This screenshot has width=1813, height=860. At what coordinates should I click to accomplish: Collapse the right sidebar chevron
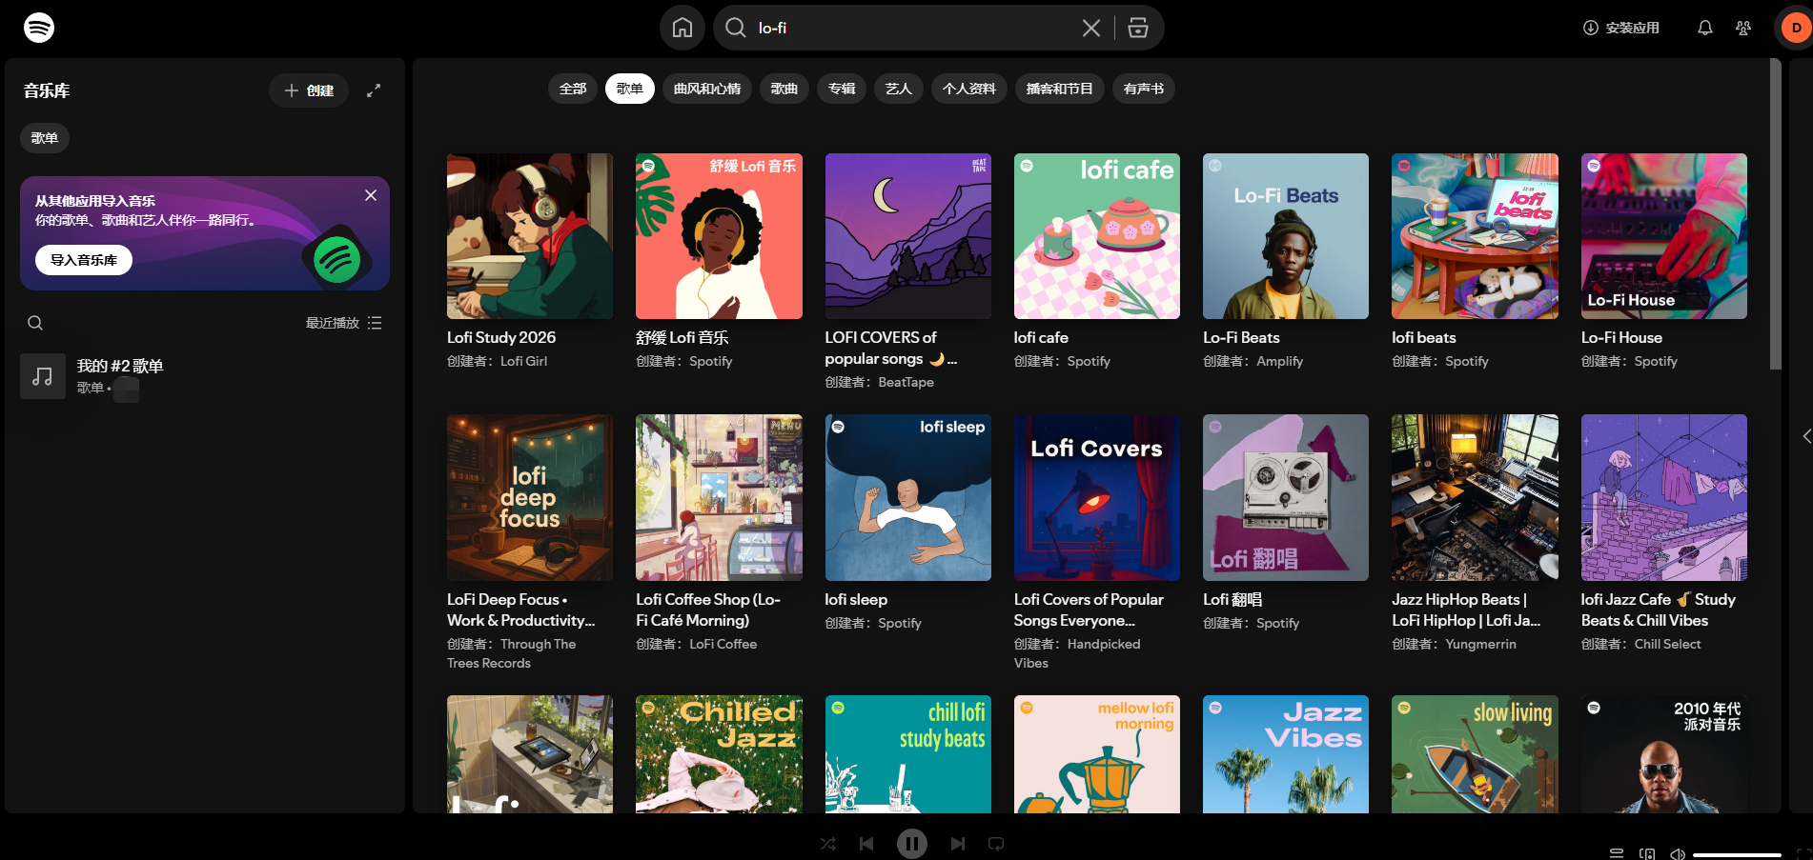[1806, 436]
